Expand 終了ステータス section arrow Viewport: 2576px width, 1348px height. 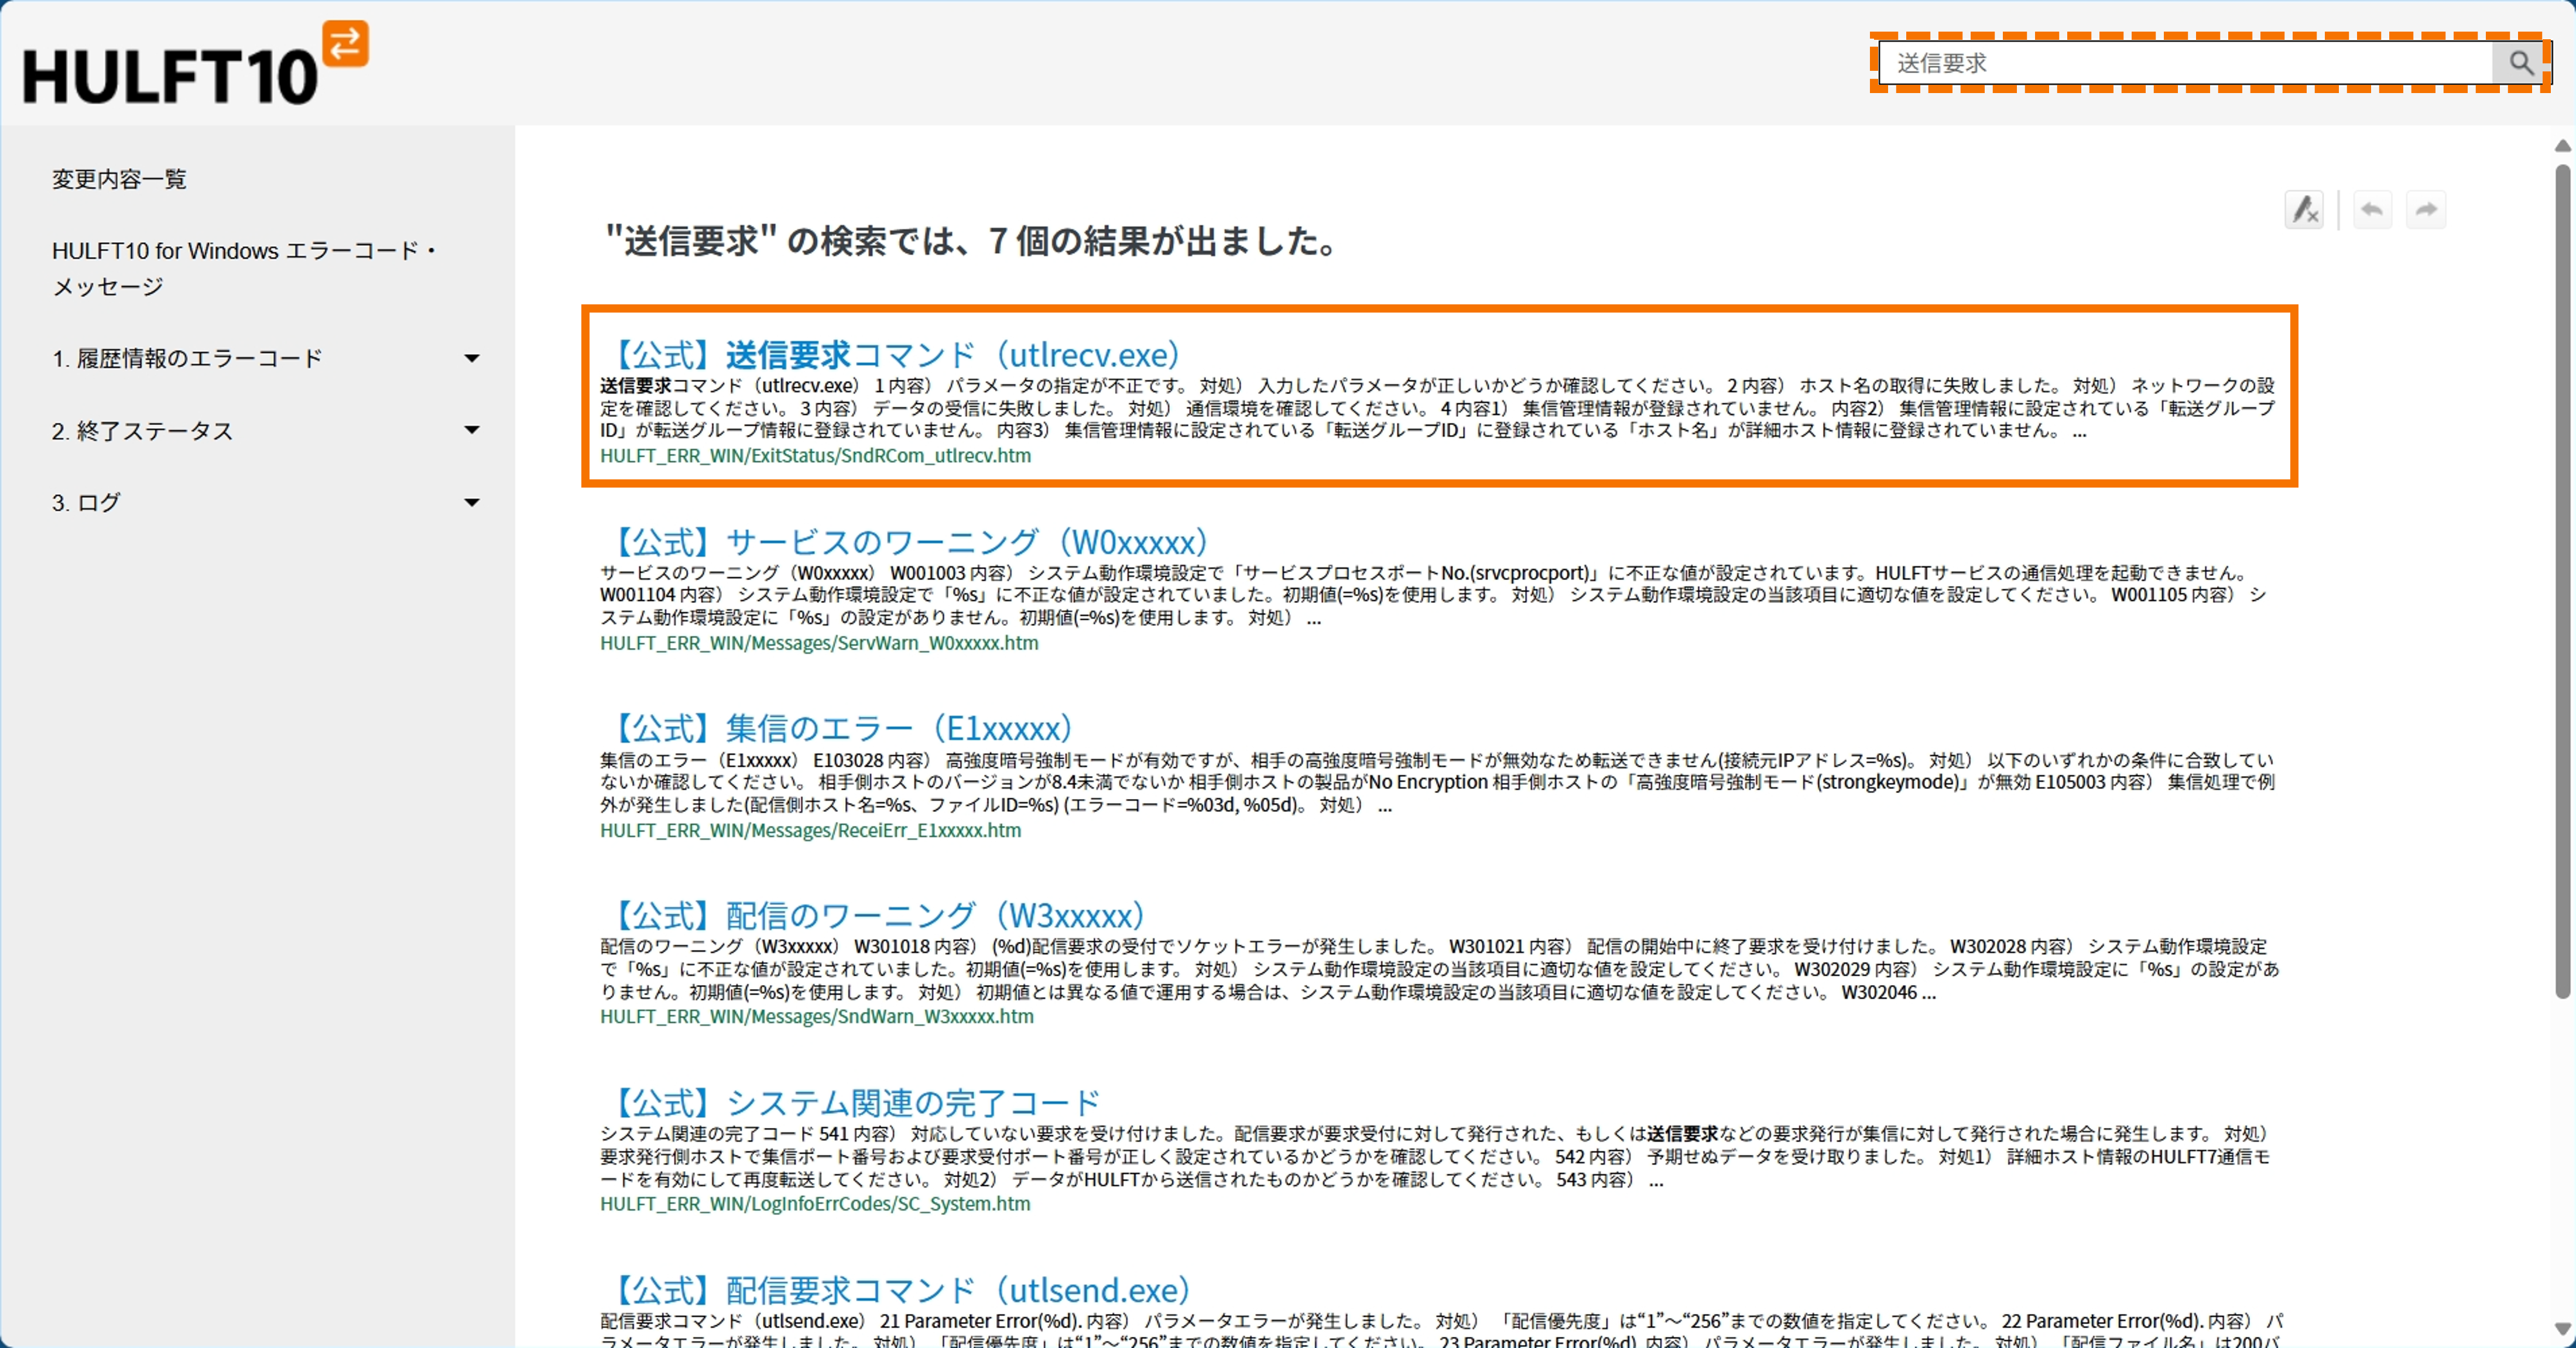pyautogui.click(x=472, y=430)
